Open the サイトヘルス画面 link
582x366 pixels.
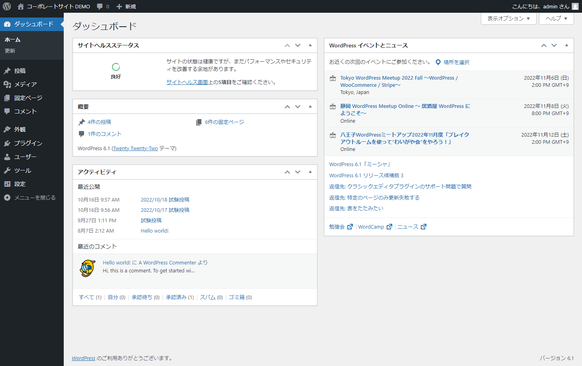[187, 82]
